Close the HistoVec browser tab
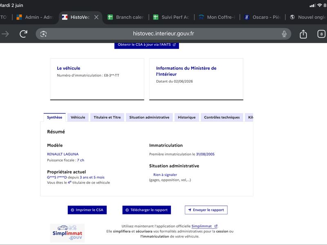The height and width of the screenshot is (245, 327). (x=96, y=17)
